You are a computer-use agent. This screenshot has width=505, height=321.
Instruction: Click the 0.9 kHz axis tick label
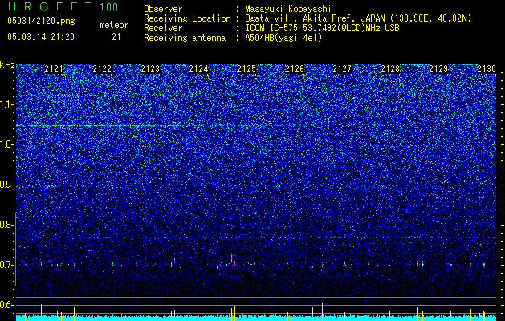pyautogui.click(x=7, y=185)
